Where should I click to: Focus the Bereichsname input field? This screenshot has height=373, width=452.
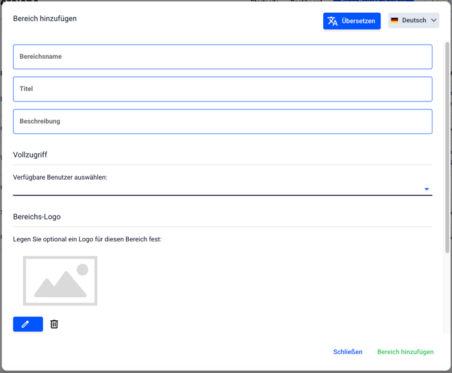[223, 57]
